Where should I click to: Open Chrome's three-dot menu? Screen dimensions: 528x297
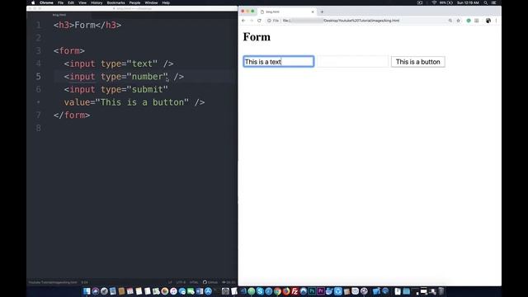(496, 21)
